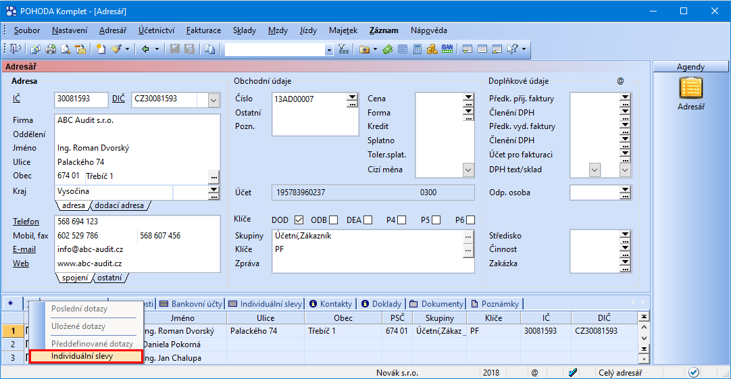Viewport: 731px width, 379px height.
Task: Click the money banknote toolbar icon
Action: (x=388, y=49)
